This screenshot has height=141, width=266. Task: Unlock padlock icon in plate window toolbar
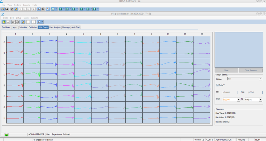click(x=23, y=22)
